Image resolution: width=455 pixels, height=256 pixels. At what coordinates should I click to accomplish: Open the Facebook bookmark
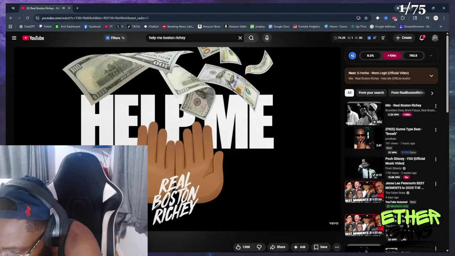[x=92, y=26]
